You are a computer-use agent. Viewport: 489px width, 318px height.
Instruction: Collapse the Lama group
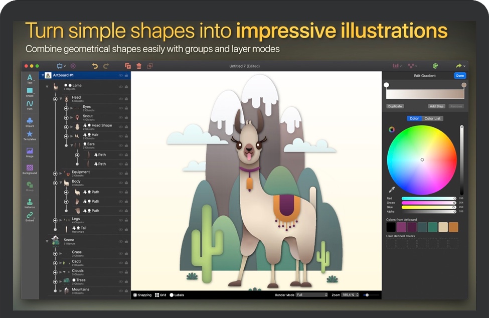48,87
